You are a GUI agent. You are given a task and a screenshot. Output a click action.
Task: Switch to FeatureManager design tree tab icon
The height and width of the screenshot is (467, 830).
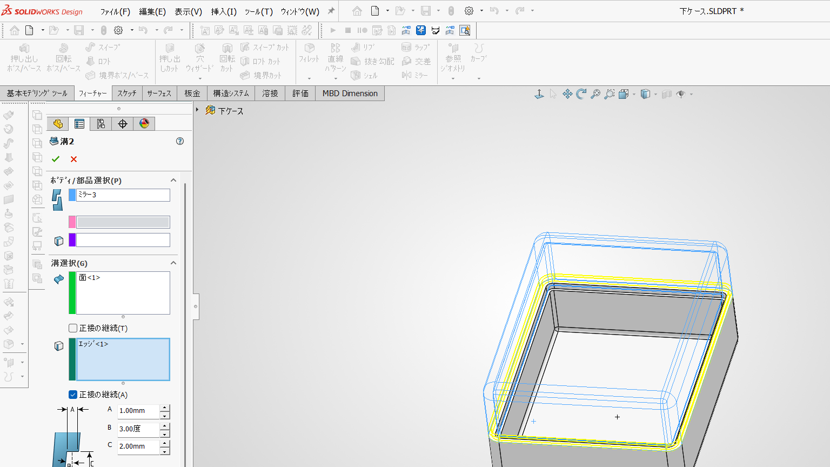click(x=58, y=124)
